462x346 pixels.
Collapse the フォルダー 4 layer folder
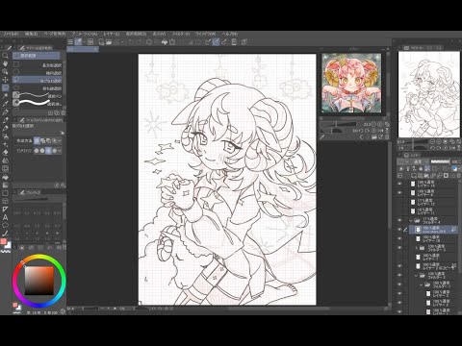coord(411,220)
